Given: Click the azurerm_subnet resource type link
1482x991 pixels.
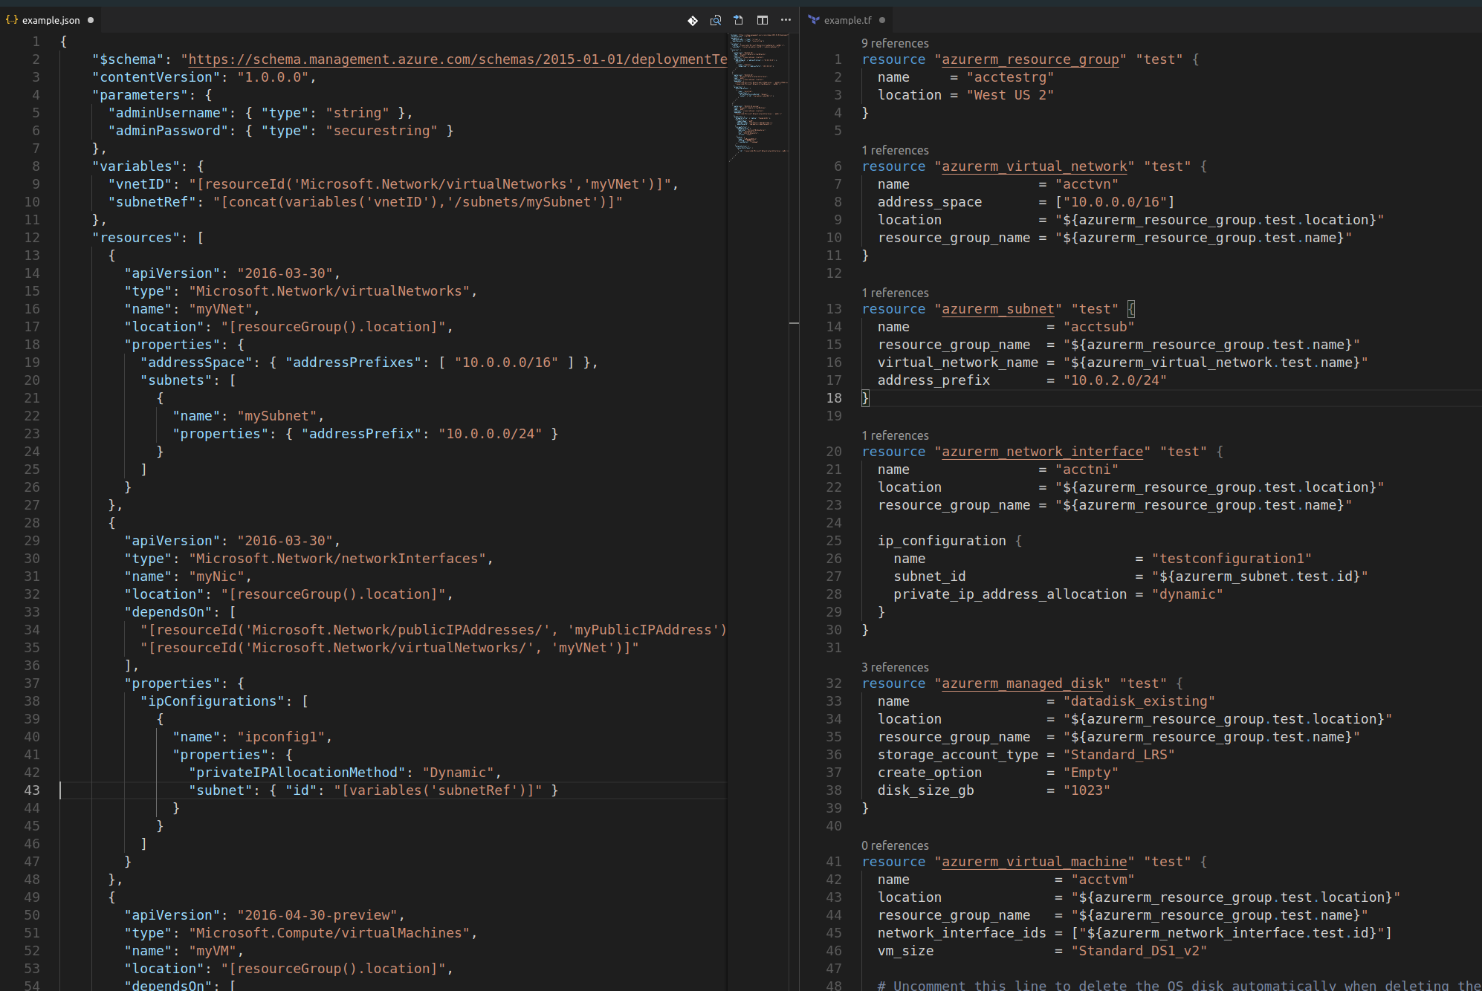Looking at the screenshot, I should (998, 309).
